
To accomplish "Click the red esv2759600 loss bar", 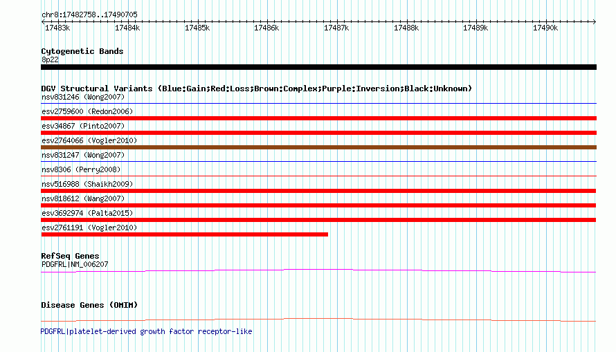I will (318, 118).
